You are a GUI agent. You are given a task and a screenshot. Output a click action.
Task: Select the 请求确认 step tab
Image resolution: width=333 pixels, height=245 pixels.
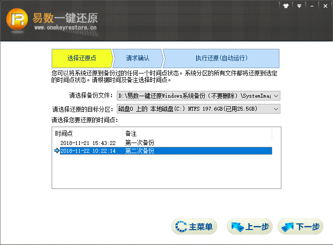tap(138, 58)
